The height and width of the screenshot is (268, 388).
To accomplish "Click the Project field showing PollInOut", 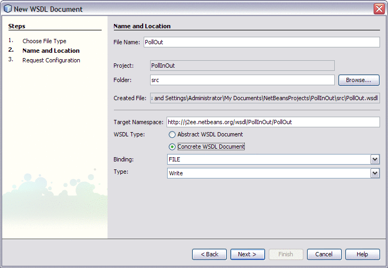I will tap(242, 66).
